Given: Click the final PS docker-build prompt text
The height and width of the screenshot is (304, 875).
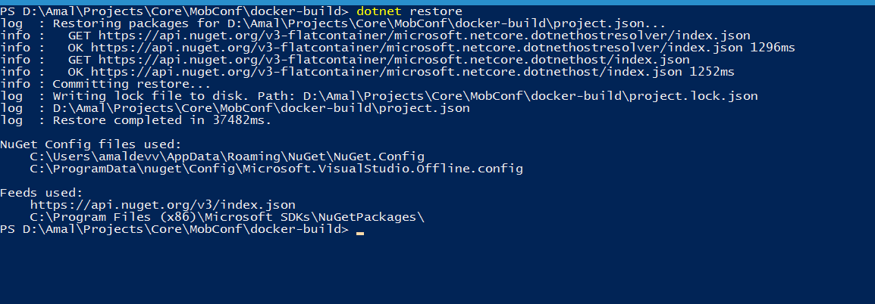Looking at the screenshot, I should click(174, 229).
